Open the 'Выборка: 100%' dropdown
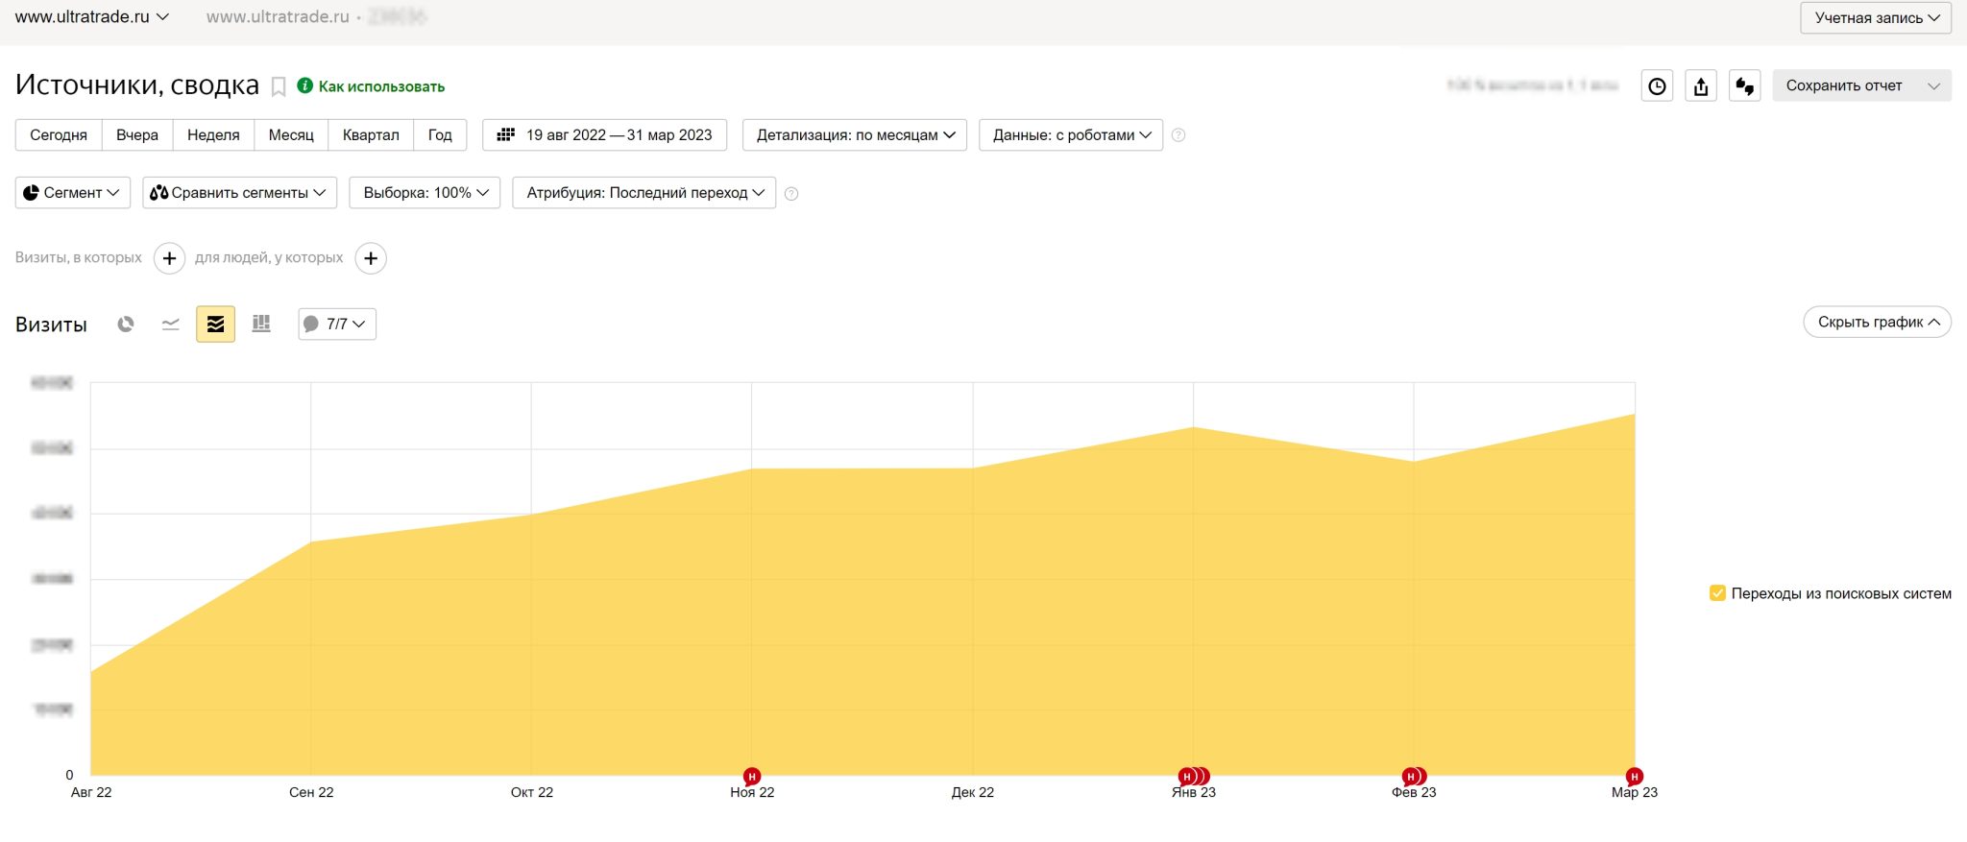The width and height of the screenshot is (1967, 842). pos(425,193)
